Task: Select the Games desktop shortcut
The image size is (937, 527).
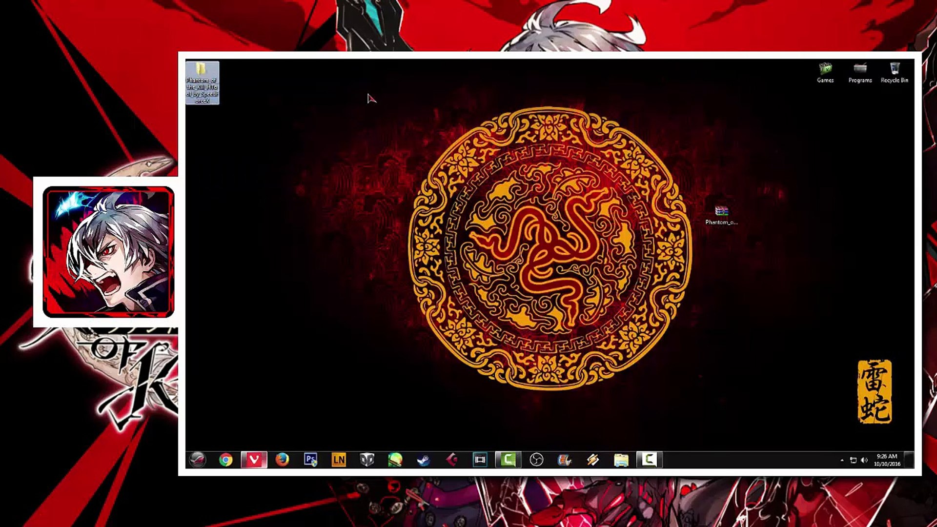Action: [x=825, y=73]
